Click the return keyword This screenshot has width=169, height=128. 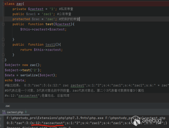[26, 50]
